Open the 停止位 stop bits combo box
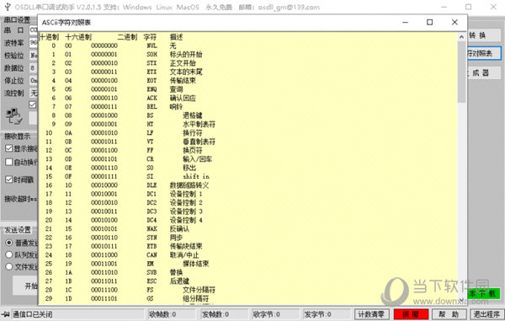 tap(34, 80)
